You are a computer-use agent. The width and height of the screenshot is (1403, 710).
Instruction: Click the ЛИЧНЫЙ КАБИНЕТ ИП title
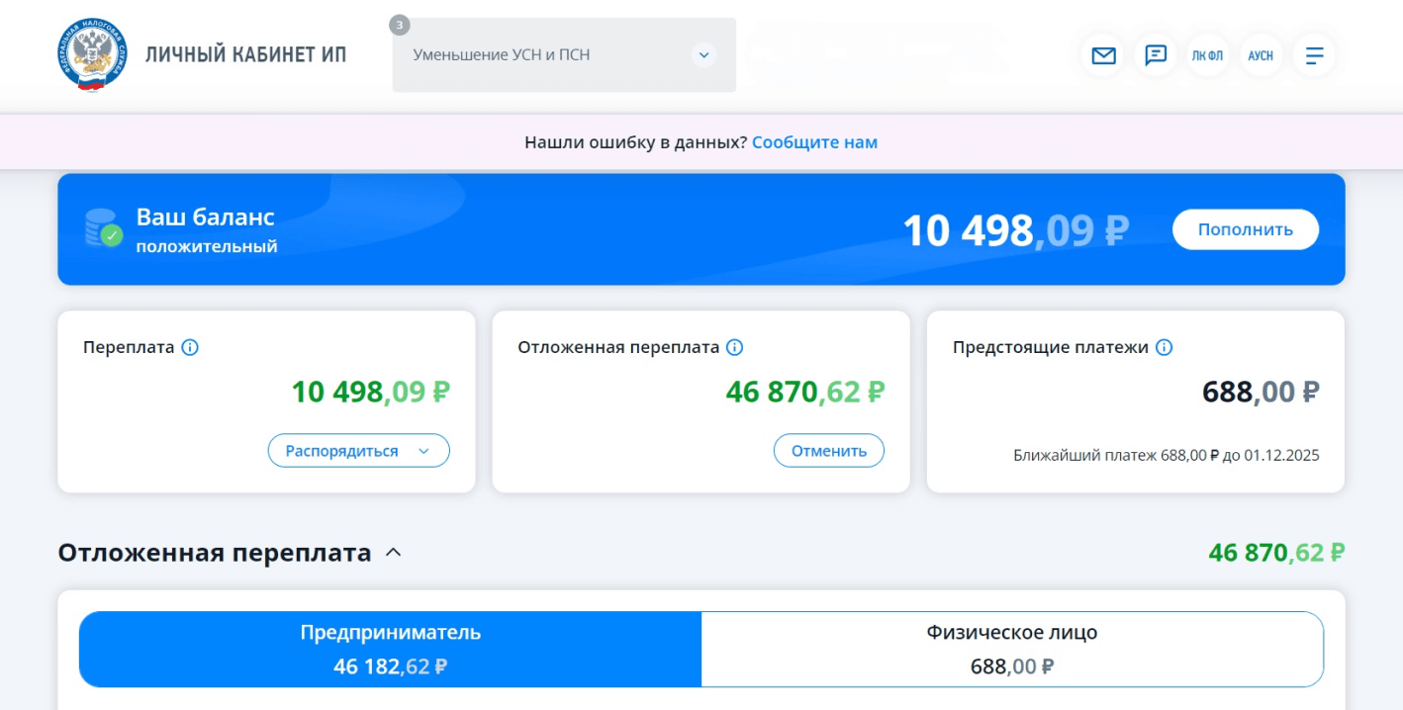(x=245, y=54)
